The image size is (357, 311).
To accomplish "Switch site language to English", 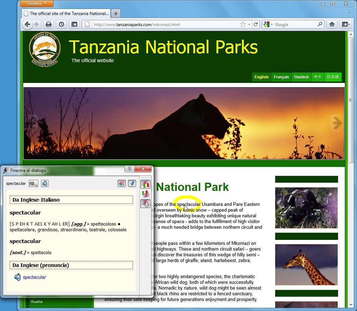I will (261, 77).
